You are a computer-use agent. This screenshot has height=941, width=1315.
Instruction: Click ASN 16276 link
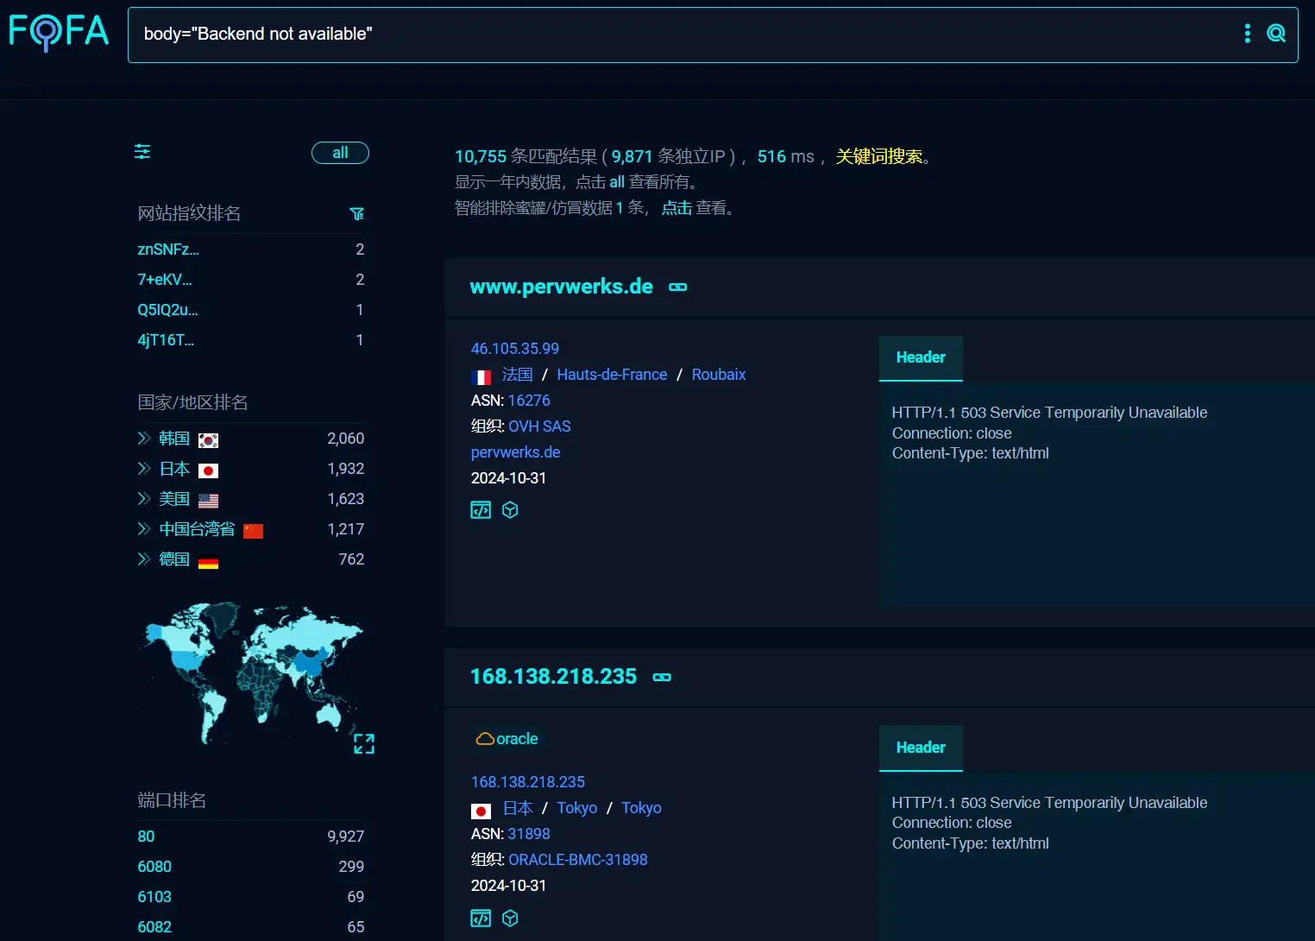click(529, 401)
